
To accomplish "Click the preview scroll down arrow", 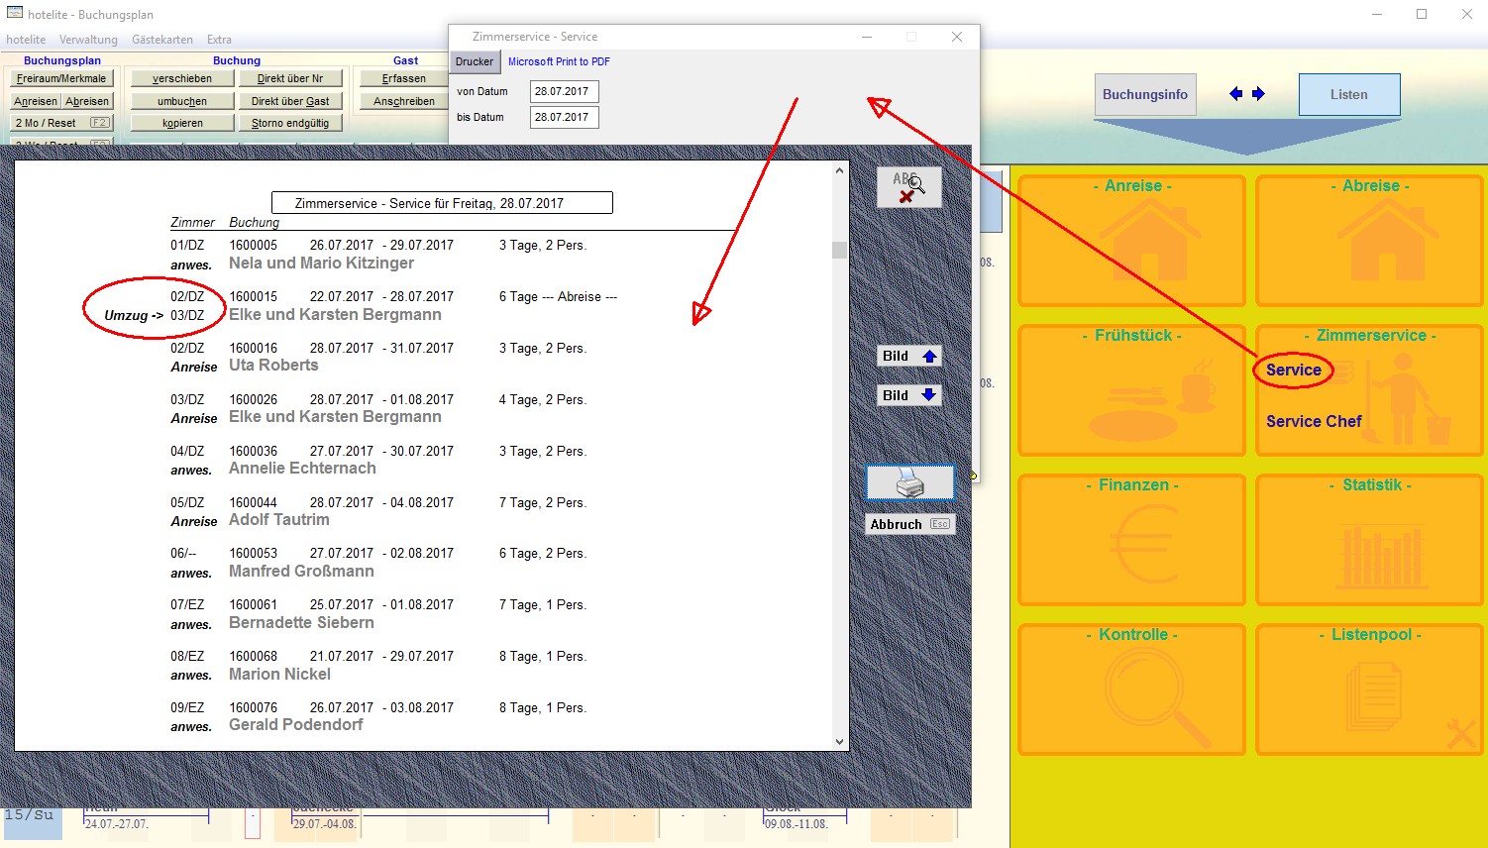I will coord(839,741).
